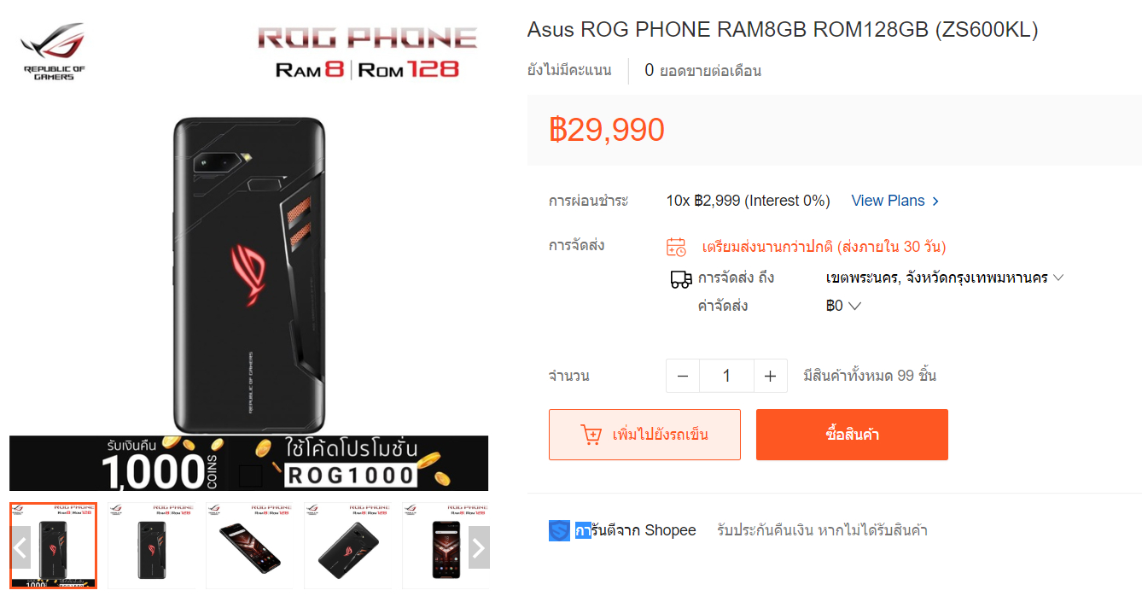Click the ROG1000 promo code banner

pyautogui.click(x=249, y=464)
